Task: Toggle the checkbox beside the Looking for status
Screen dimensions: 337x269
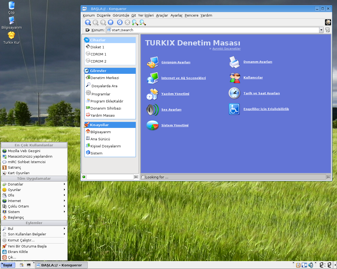Action: coord(143,177)
